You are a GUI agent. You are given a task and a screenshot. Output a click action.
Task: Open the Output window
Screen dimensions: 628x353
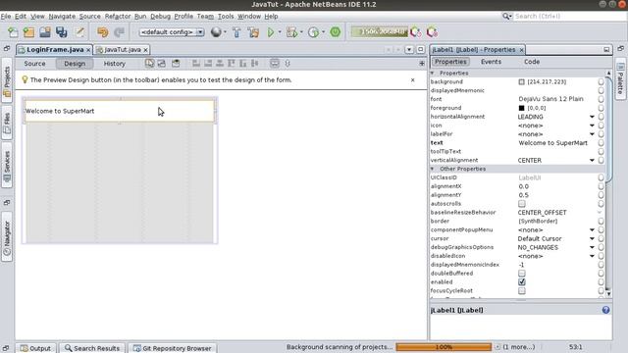[36, 348]
